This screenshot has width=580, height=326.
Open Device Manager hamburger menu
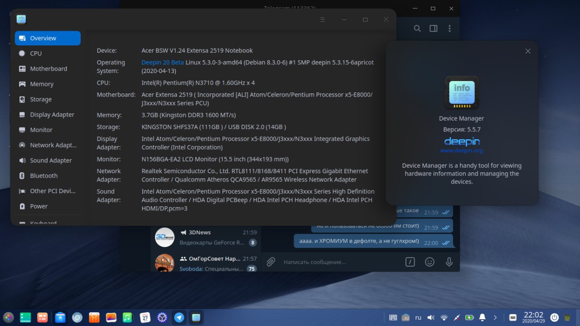(x=323, y=19)
